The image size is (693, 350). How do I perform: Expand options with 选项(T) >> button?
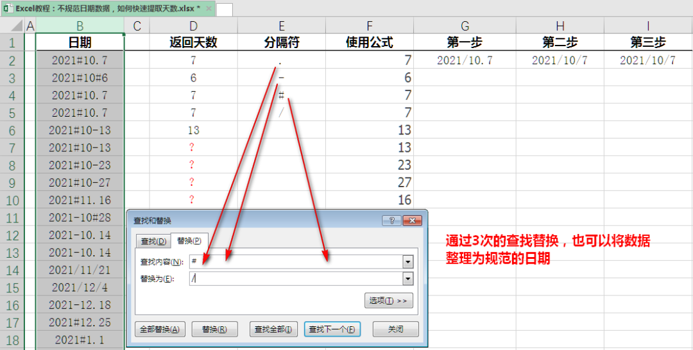tap(388, 300)
